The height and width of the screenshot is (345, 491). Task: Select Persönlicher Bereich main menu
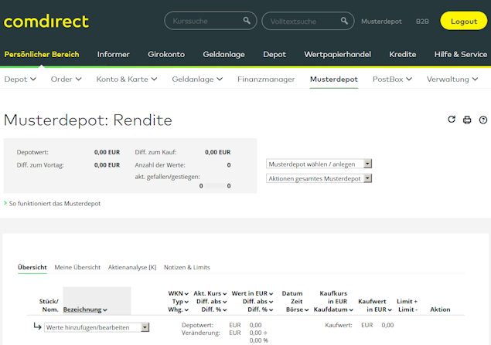click(42, 54)
